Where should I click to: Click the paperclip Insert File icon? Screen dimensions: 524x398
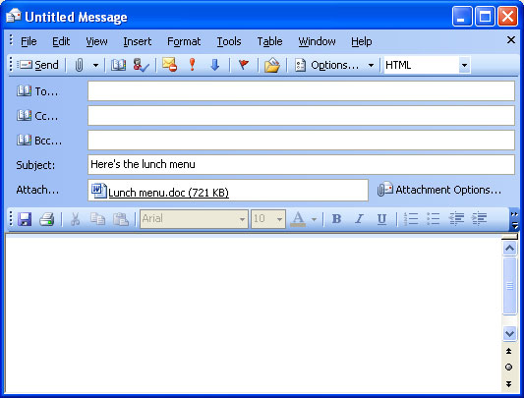(x=79, y=65)
